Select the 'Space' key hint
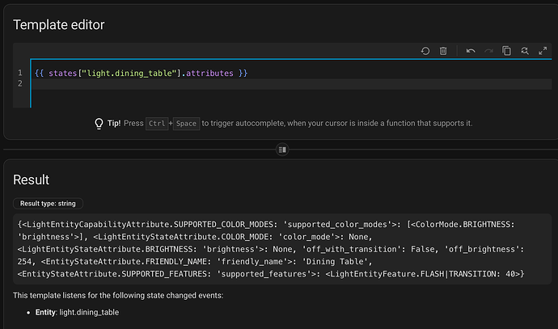558x329 pixels. point(186,124)
